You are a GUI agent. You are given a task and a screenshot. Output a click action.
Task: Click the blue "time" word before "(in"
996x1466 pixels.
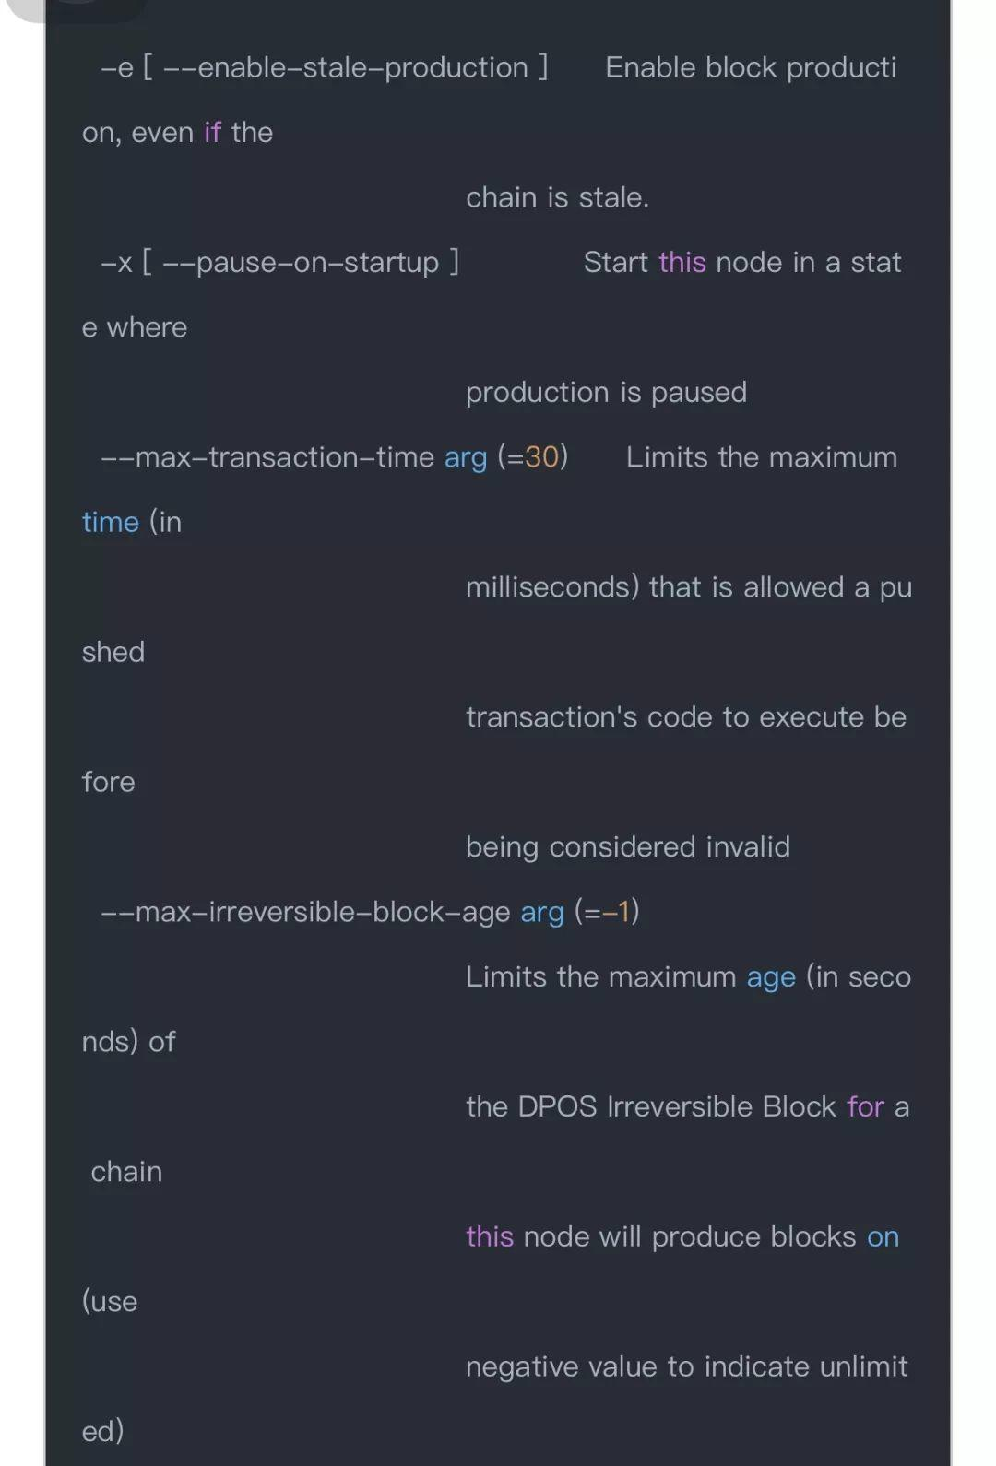[x=110, y=523]
